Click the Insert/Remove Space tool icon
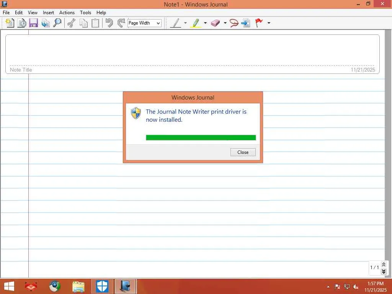Image resolution: width=392 pixels, height=294 pixels. point(246,23)
